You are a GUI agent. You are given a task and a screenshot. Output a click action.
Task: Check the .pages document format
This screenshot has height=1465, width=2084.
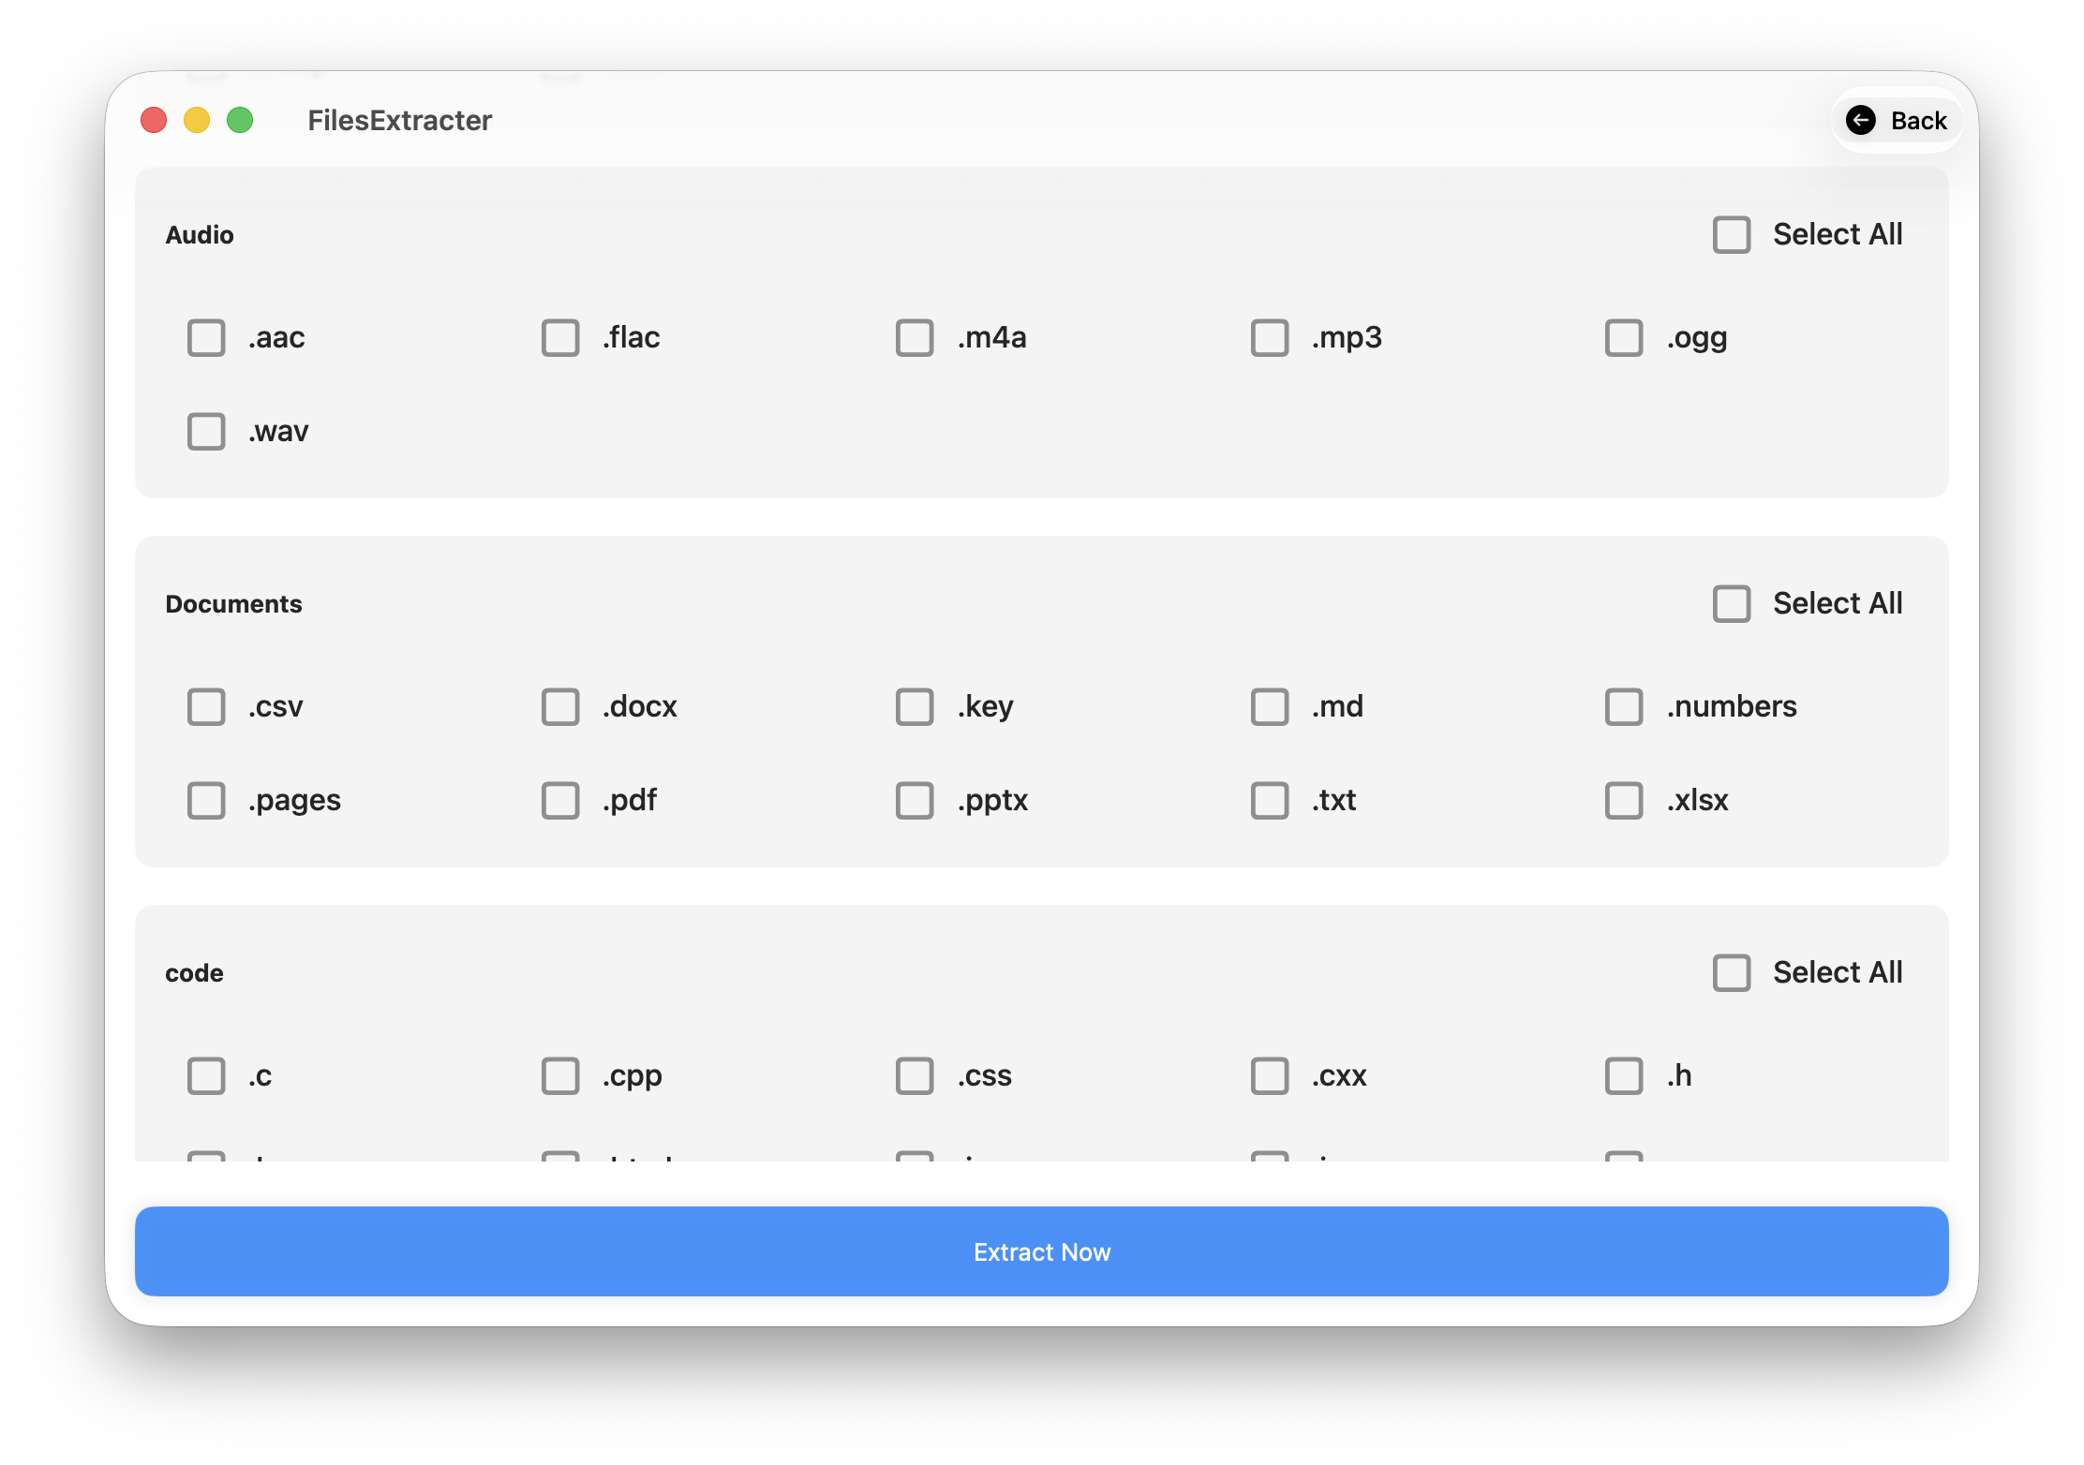point(206,800)
